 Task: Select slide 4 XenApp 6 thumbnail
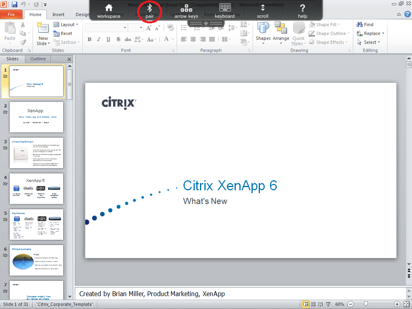click(x=36, y=189)
